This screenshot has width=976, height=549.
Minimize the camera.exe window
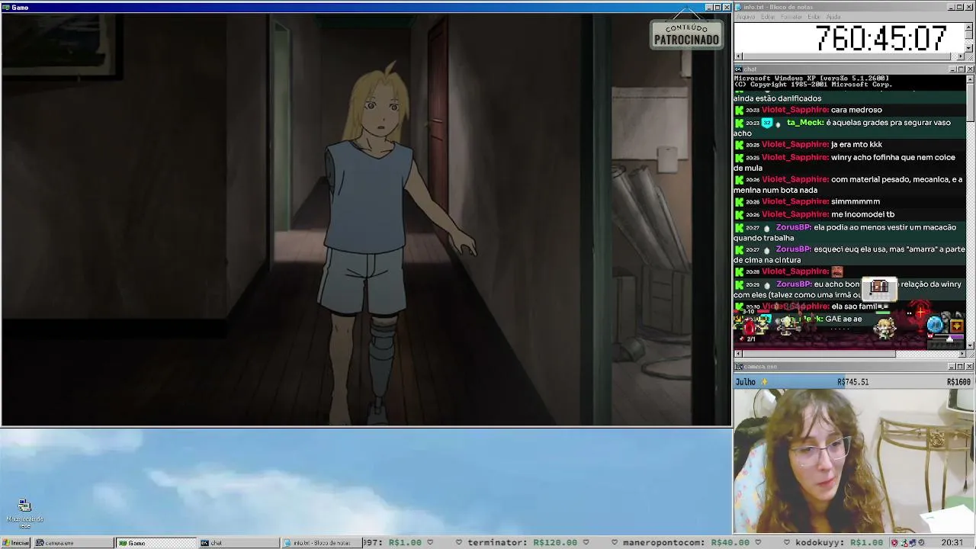coord(952,367)
